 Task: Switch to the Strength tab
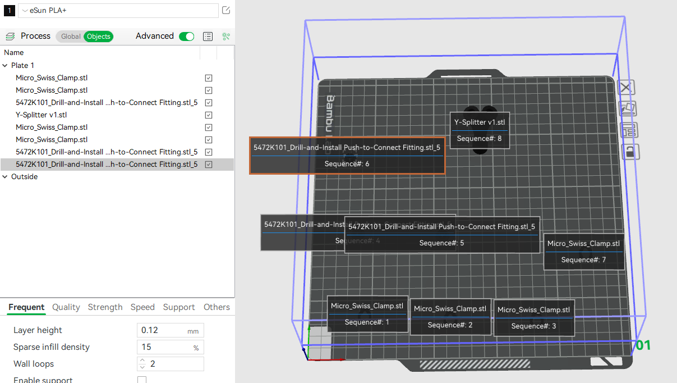(105, 307)
